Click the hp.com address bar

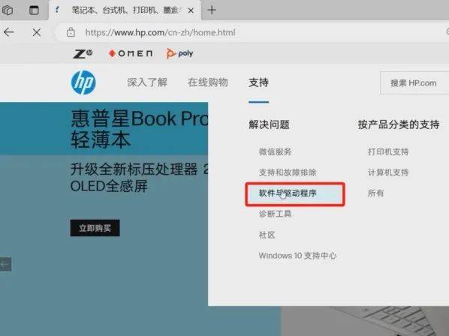point(252,32)
